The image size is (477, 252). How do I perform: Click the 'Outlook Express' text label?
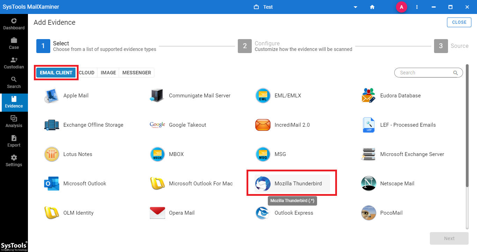(294, 213)
